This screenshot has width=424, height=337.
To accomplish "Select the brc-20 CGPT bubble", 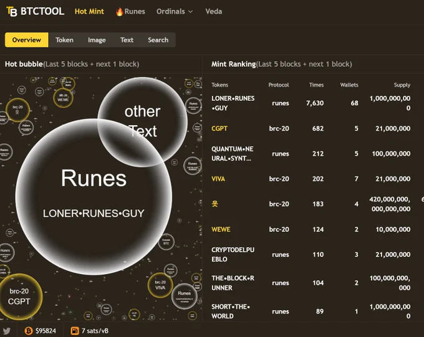I will pos(19,297).
